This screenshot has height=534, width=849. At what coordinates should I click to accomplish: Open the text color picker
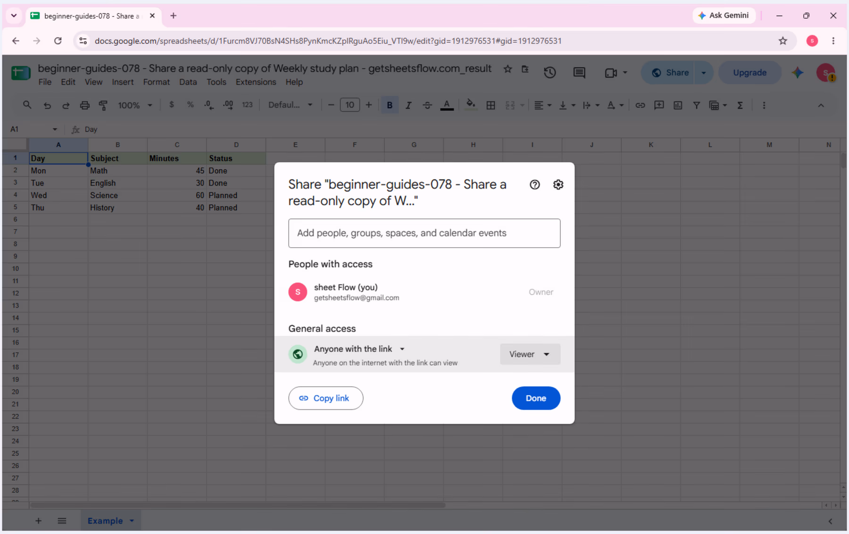tap(447, 105)
